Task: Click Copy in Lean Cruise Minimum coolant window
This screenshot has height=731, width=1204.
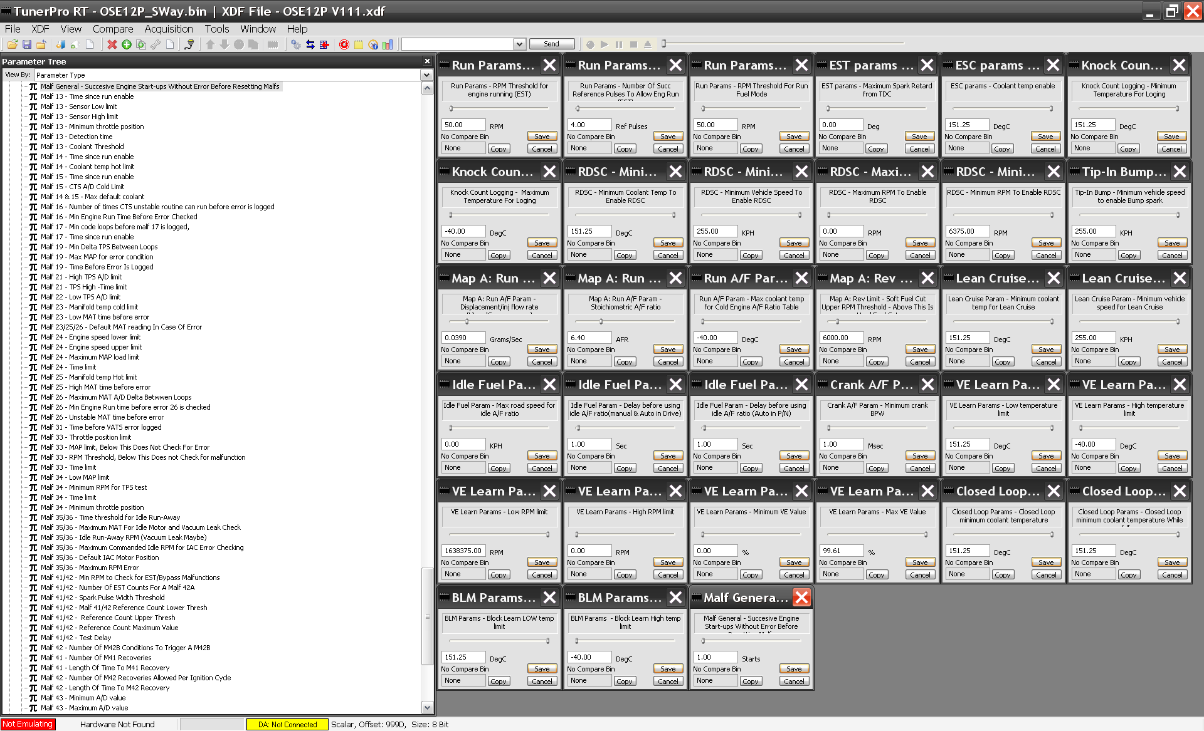Action: pos(1003,362)
